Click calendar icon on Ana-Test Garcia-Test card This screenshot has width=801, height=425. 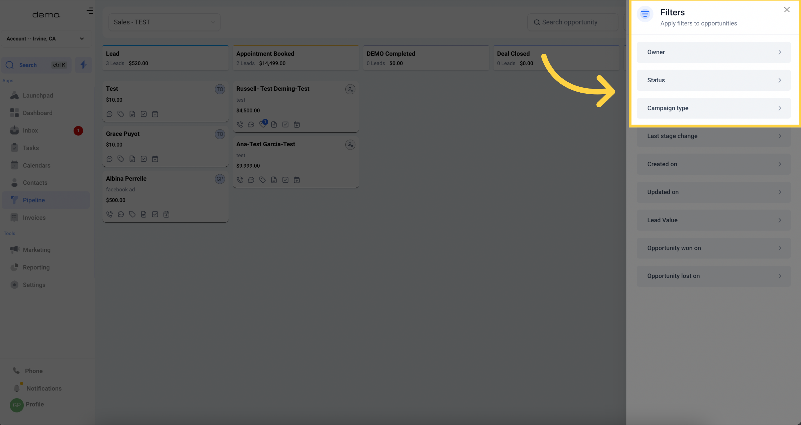[x=297, y=180]
